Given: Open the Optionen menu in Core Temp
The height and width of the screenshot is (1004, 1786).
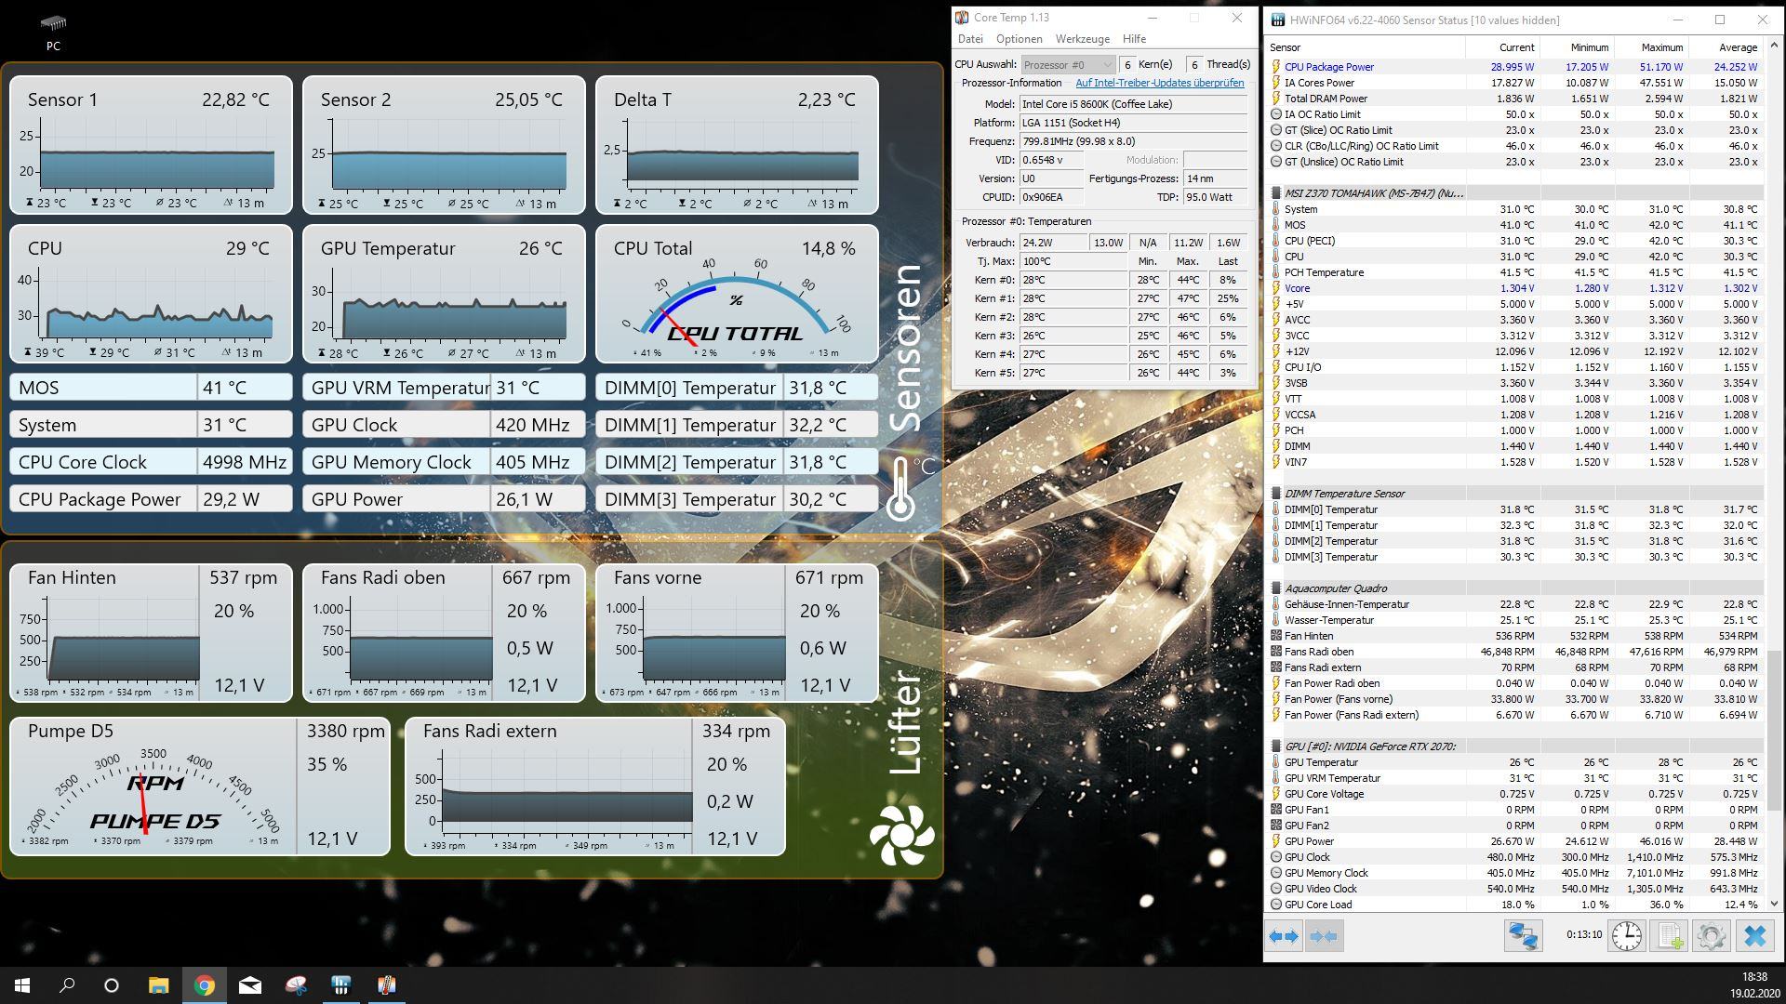Looking at the screenshot, I should coord(1019,39).
